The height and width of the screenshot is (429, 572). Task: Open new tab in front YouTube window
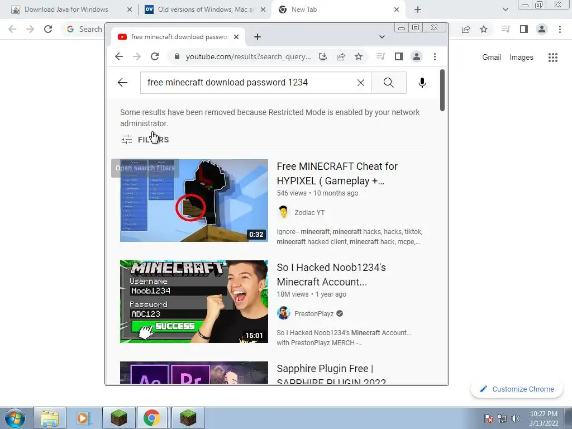tap(258, 37)
